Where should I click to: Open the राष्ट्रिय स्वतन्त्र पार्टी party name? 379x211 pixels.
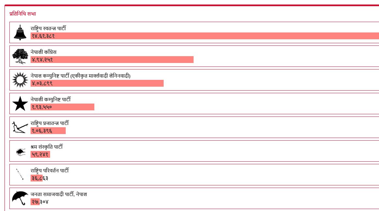click(48, 29)
